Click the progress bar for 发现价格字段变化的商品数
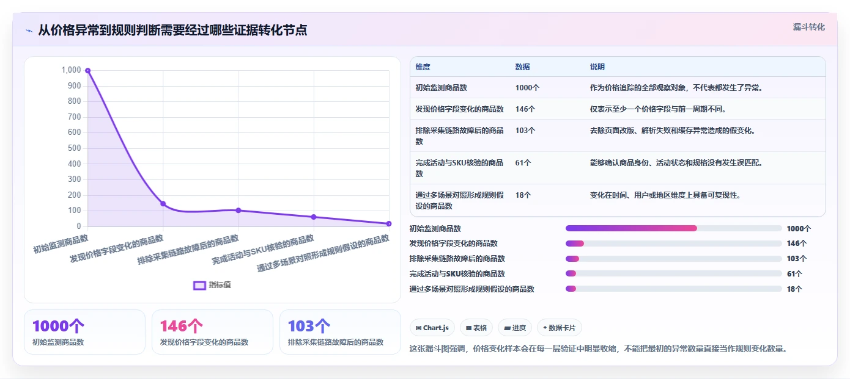The width and height of the screenshot is (850, 379). tap(674, 244)
